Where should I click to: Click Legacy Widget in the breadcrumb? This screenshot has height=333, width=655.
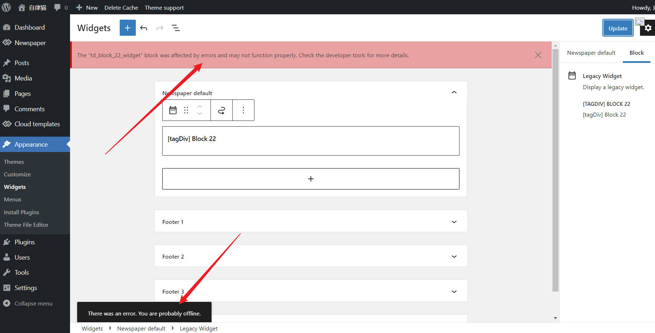[199, 328]
